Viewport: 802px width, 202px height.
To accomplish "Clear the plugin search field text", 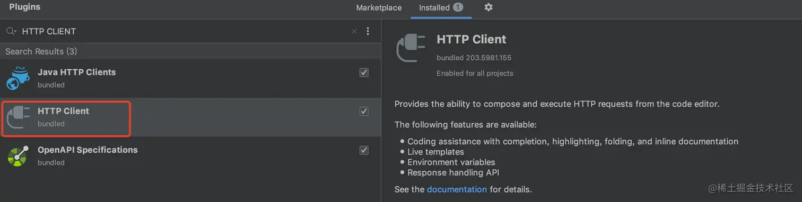I will (x=354, y=31).
